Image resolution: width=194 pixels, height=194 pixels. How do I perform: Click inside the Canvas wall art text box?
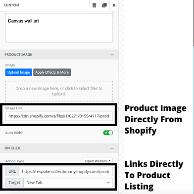coord(59,28)
